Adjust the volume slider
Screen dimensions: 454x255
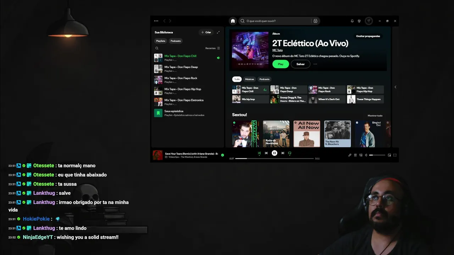click(x=377, y=155)
